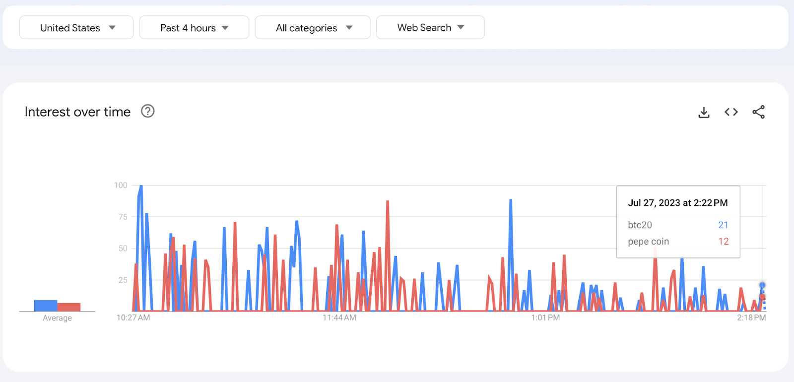Open the embed code icon

tap(731, 112)
